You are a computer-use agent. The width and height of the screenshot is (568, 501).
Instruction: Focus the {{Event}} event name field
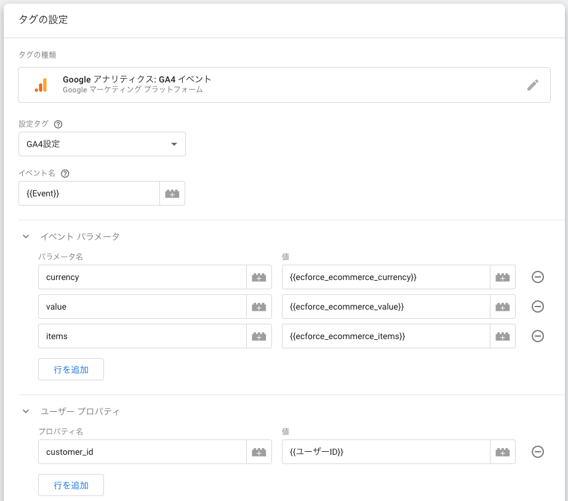coord(89,193)
